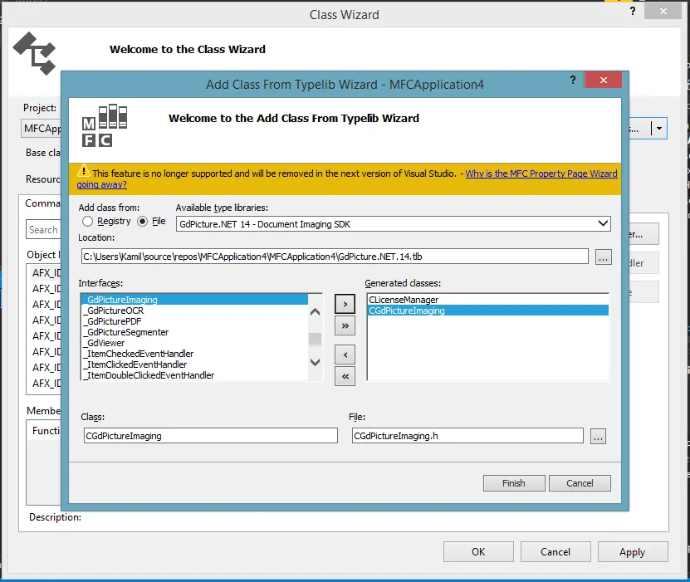
Task: Select _GdPictureImaging interface
Action: (194, 300)
